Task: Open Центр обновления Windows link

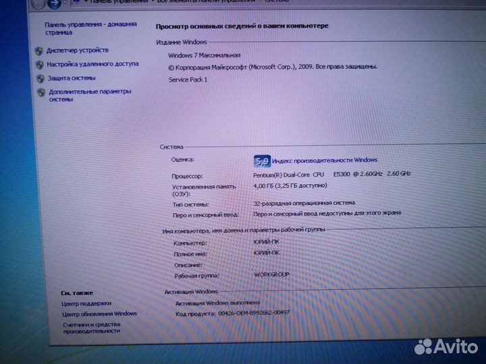Action: 99,313
